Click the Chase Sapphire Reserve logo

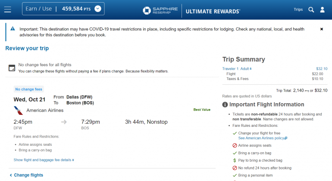[x=160, y=10]
